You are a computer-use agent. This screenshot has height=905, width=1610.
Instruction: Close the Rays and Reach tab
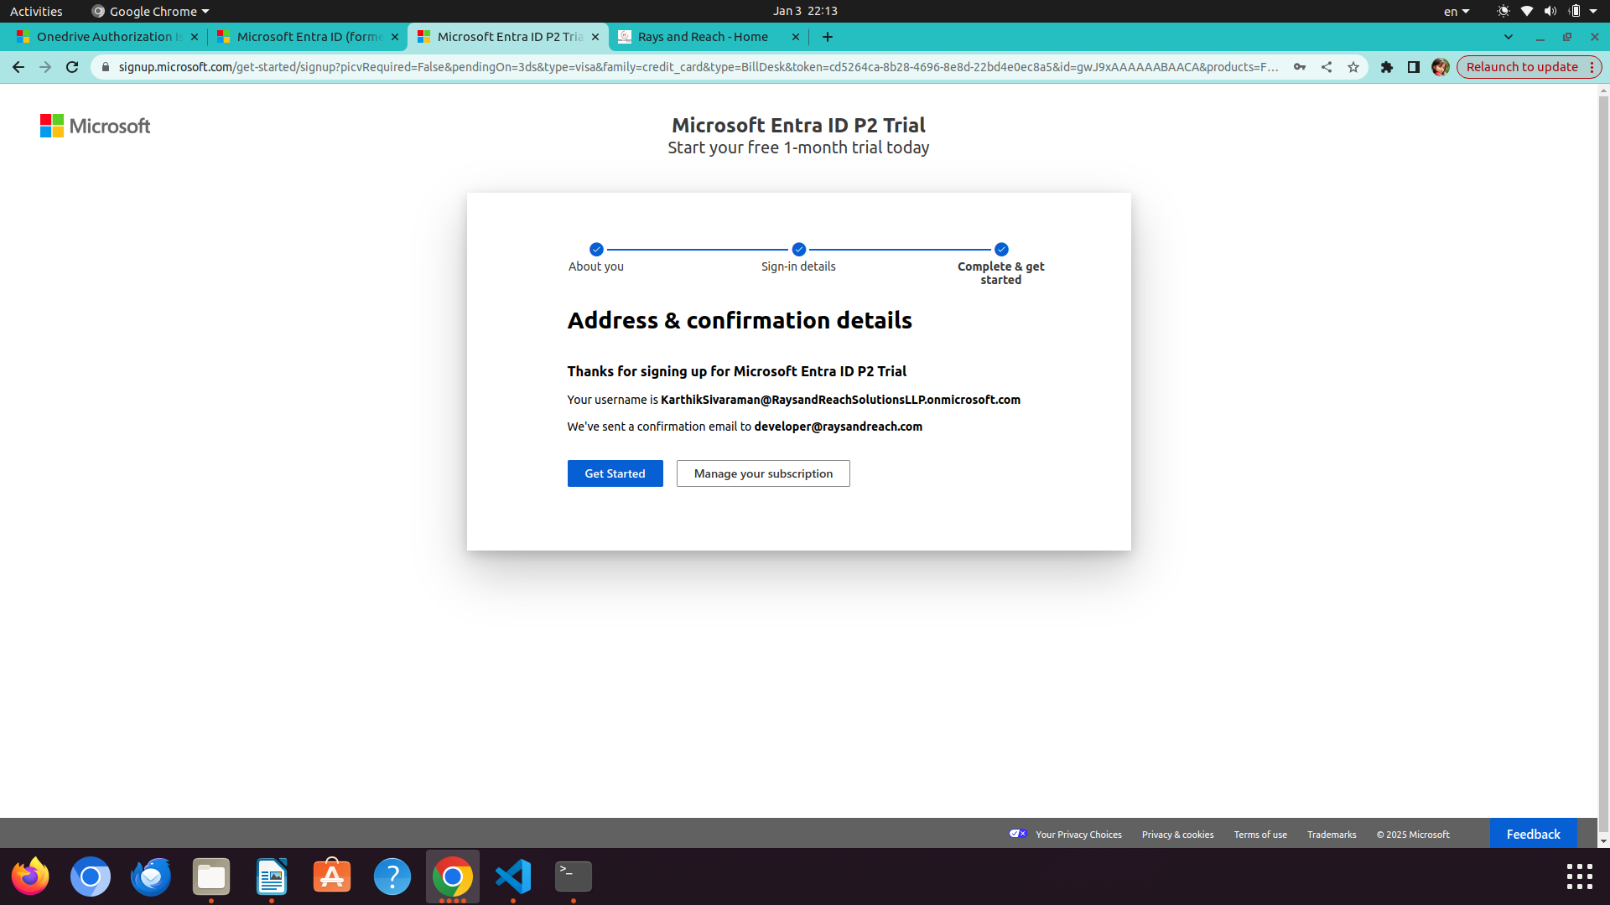tap(796, 37)
